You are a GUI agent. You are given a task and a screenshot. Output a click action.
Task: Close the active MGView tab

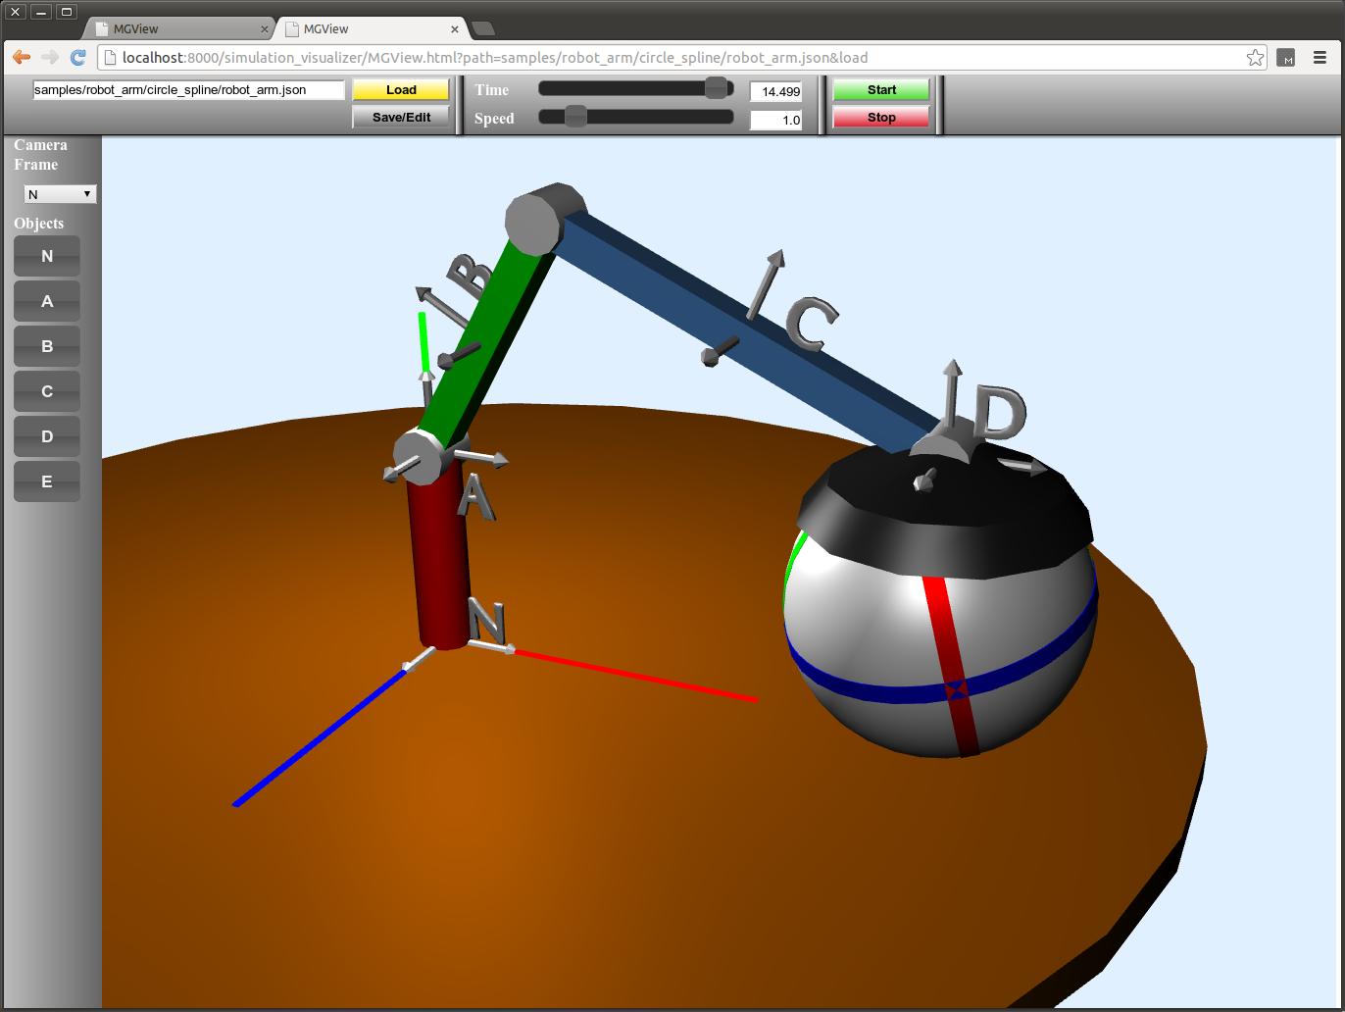pos(454,29)
